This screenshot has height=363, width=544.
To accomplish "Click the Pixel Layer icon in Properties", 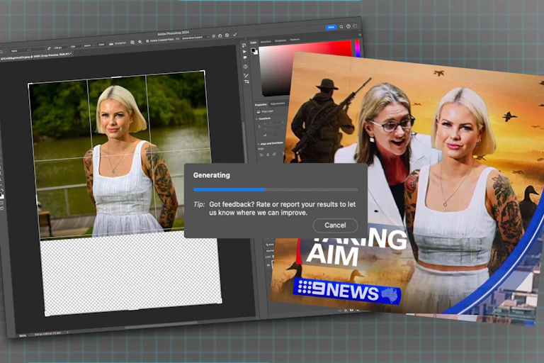I will 259,112.
